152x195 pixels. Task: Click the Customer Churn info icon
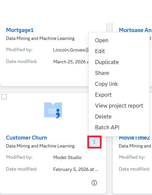(x=94, y=183)
